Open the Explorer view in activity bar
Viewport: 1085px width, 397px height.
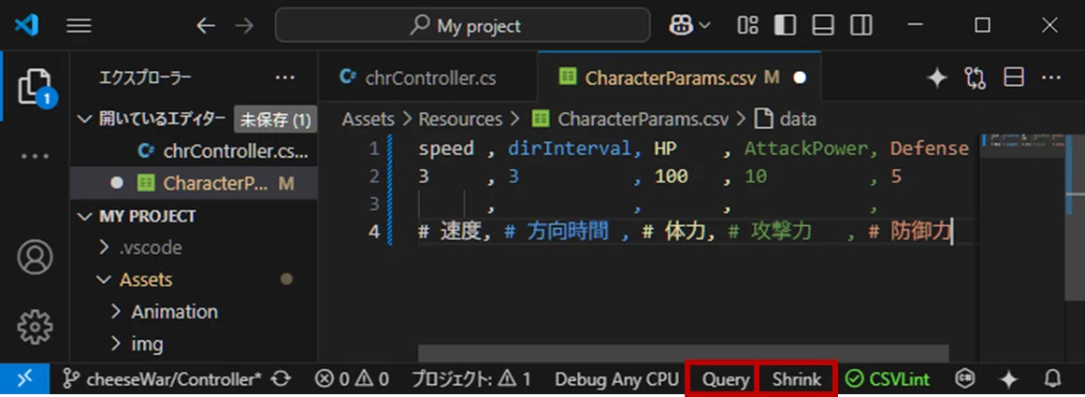point(35,87)
